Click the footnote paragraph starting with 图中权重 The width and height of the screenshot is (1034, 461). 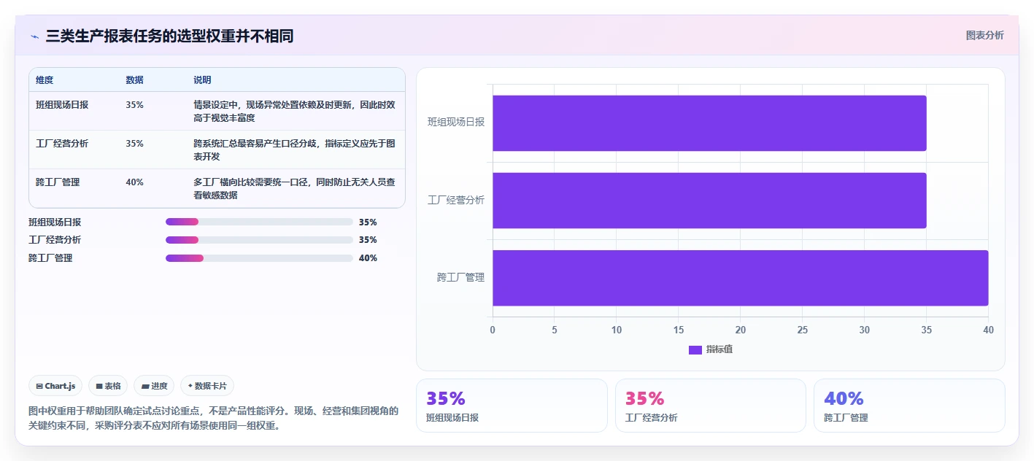[214, 418]
